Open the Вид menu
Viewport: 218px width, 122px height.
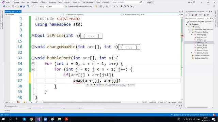(x=23, y=2)
